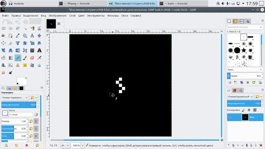265x149 pixels.
Task: Restore tool preset with orange arrow button
Action: [x=17, y=145]
